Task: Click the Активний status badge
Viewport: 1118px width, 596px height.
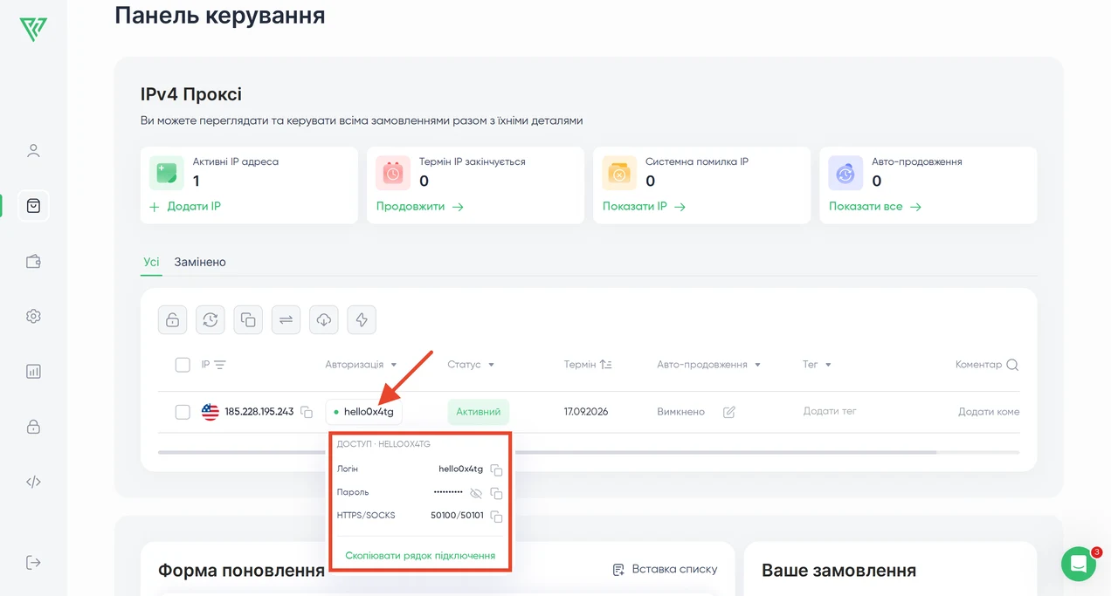Action: click(478, 412)
